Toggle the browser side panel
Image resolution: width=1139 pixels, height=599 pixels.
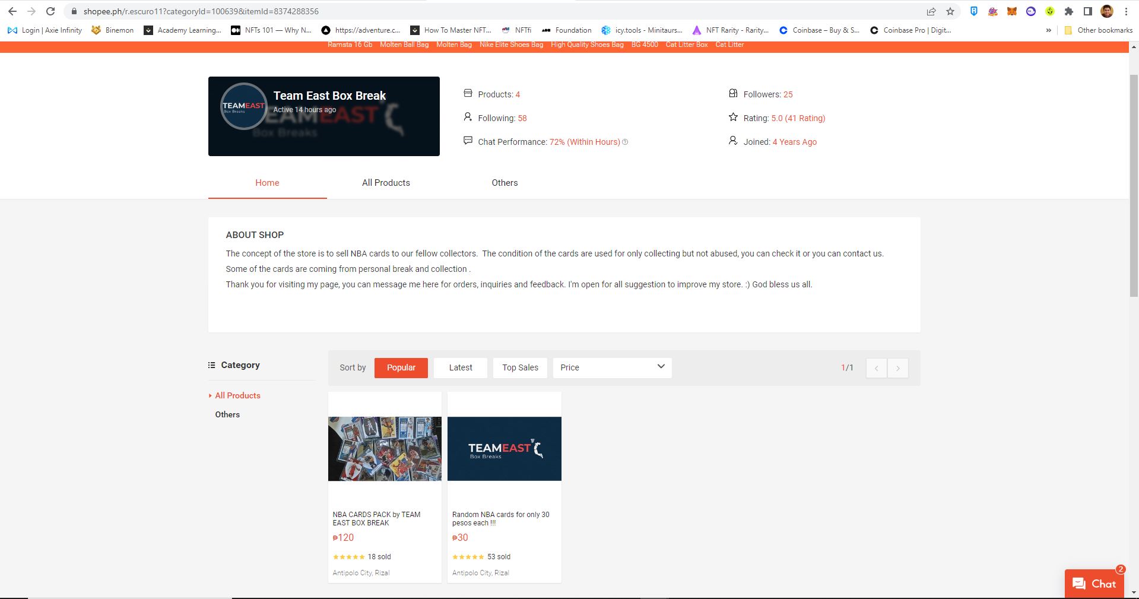coord(1088,11)
